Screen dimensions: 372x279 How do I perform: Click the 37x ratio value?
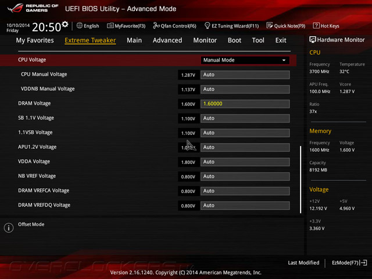pyautogui.click(x=313, y=112)
